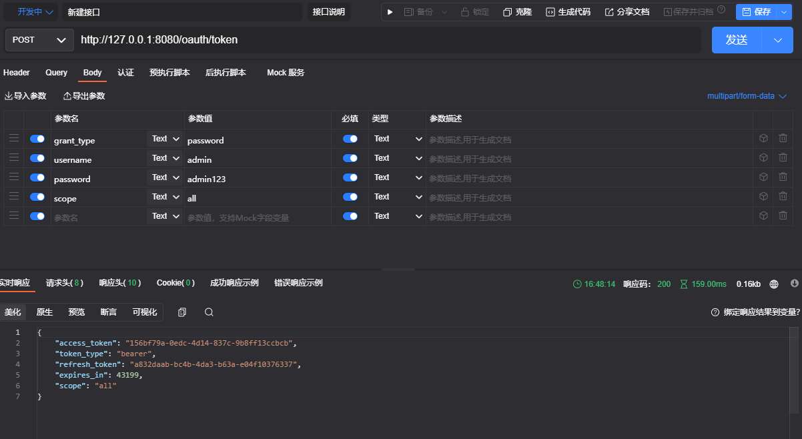This screenshot has width=802, height=439.
Task: Expand the multipart/form-data body type dropdown
Action: pyautogui.click(x=747, y=96)
